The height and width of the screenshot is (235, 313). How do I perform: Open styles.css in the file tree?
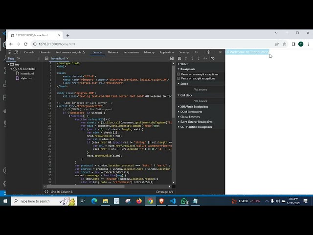[x=26, y=78]
